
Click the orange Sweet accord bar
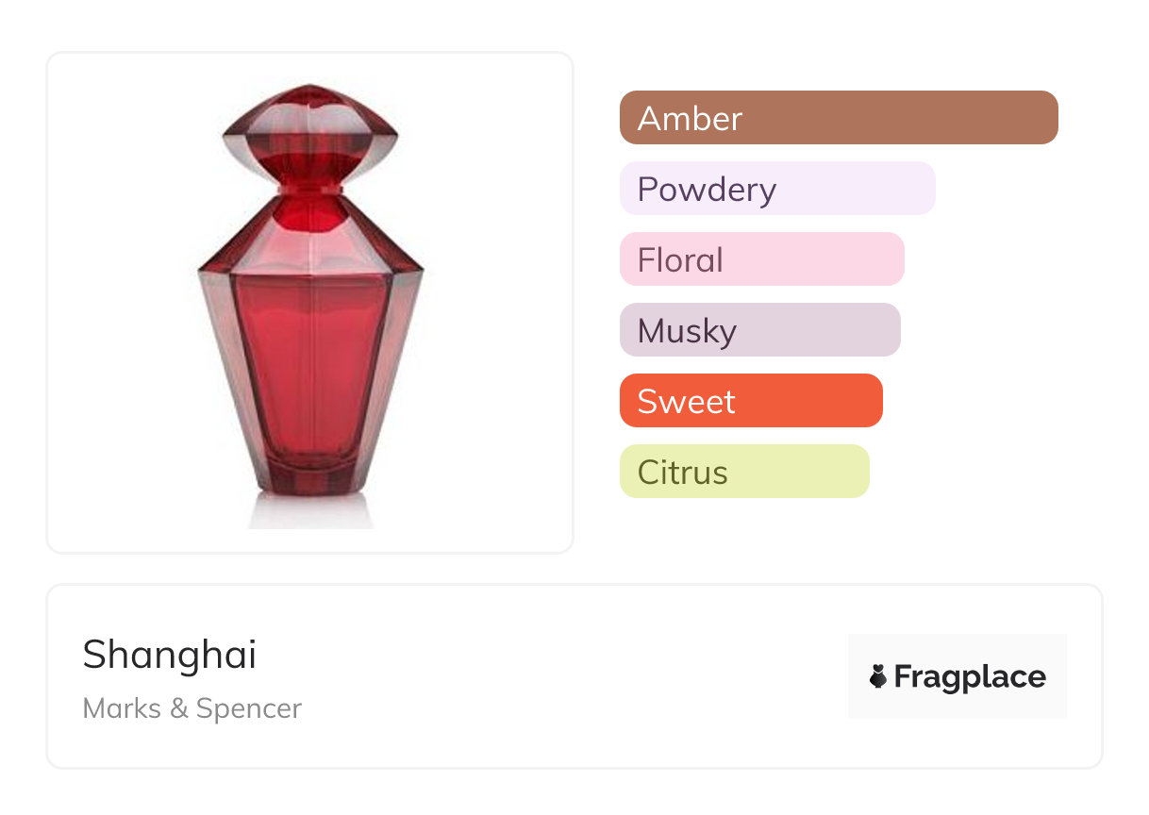[x=751, y=401]
